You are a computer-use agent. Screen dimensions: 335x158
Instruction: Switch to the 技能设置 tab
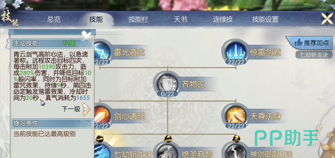tap(265, 19)
